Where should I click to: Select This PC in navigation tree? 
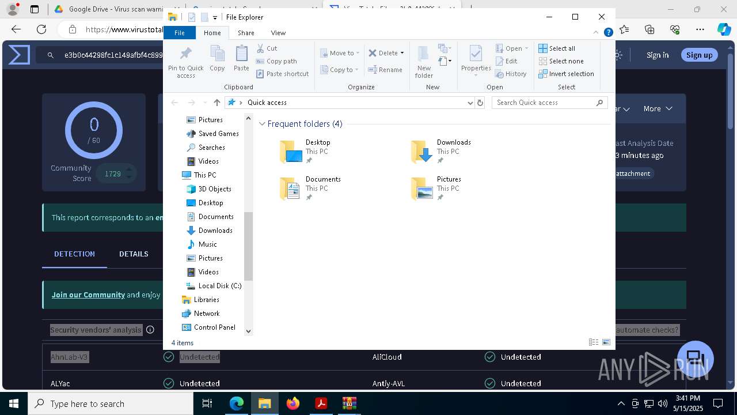pos(199,175)
